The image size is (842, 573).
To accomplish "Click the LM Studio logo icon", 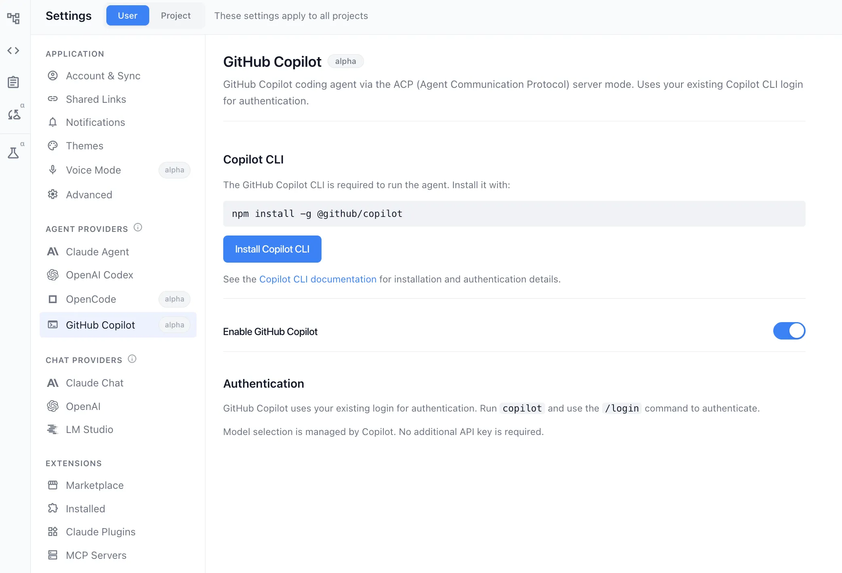I will coord(53,429).
